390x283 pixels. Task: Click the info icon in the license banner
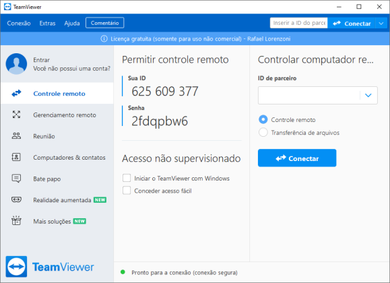pyautogui.click(x=104, y=39)
